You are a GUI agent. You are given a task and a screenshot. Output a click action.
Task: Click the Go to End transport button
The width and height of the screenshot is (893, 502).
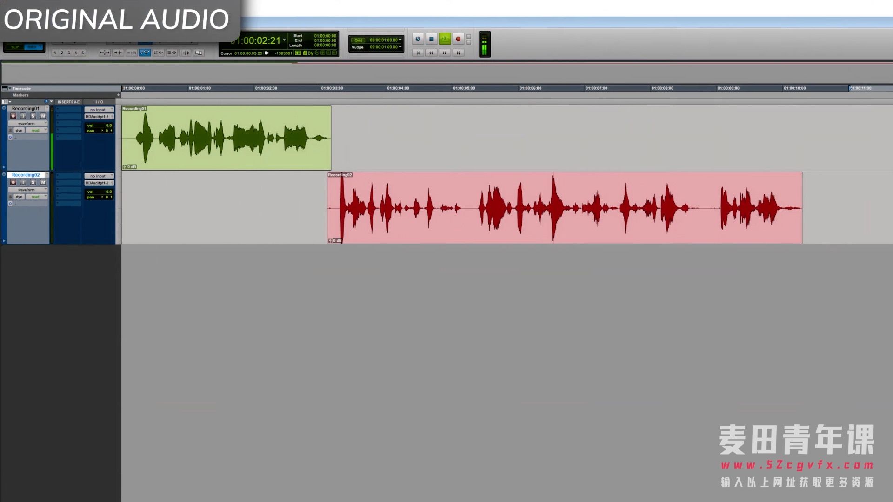click(x=458, y=53)
